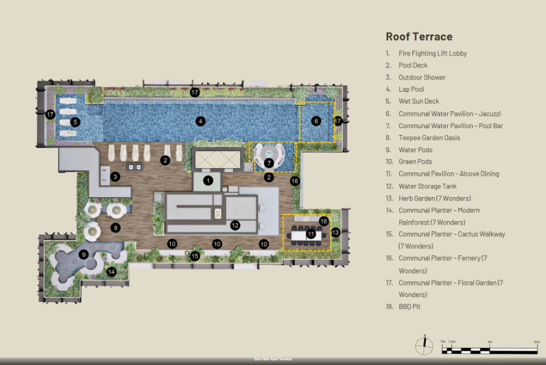Select the Cactus Walkway marker 15

(x=195, y=256)
